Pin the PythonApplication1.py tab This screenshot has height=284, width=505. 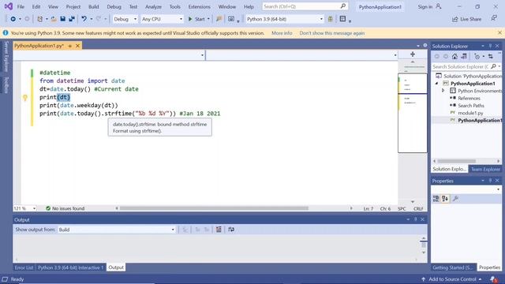(x=70, y=46)
